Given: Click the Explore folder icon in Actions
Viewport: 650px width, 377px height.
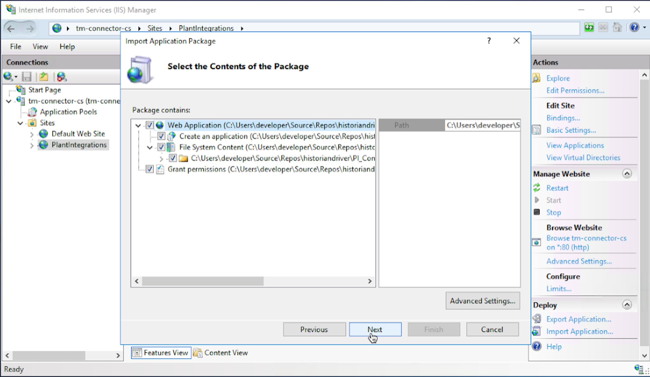Looking at the screenshot, I should (x=537, y=78).
